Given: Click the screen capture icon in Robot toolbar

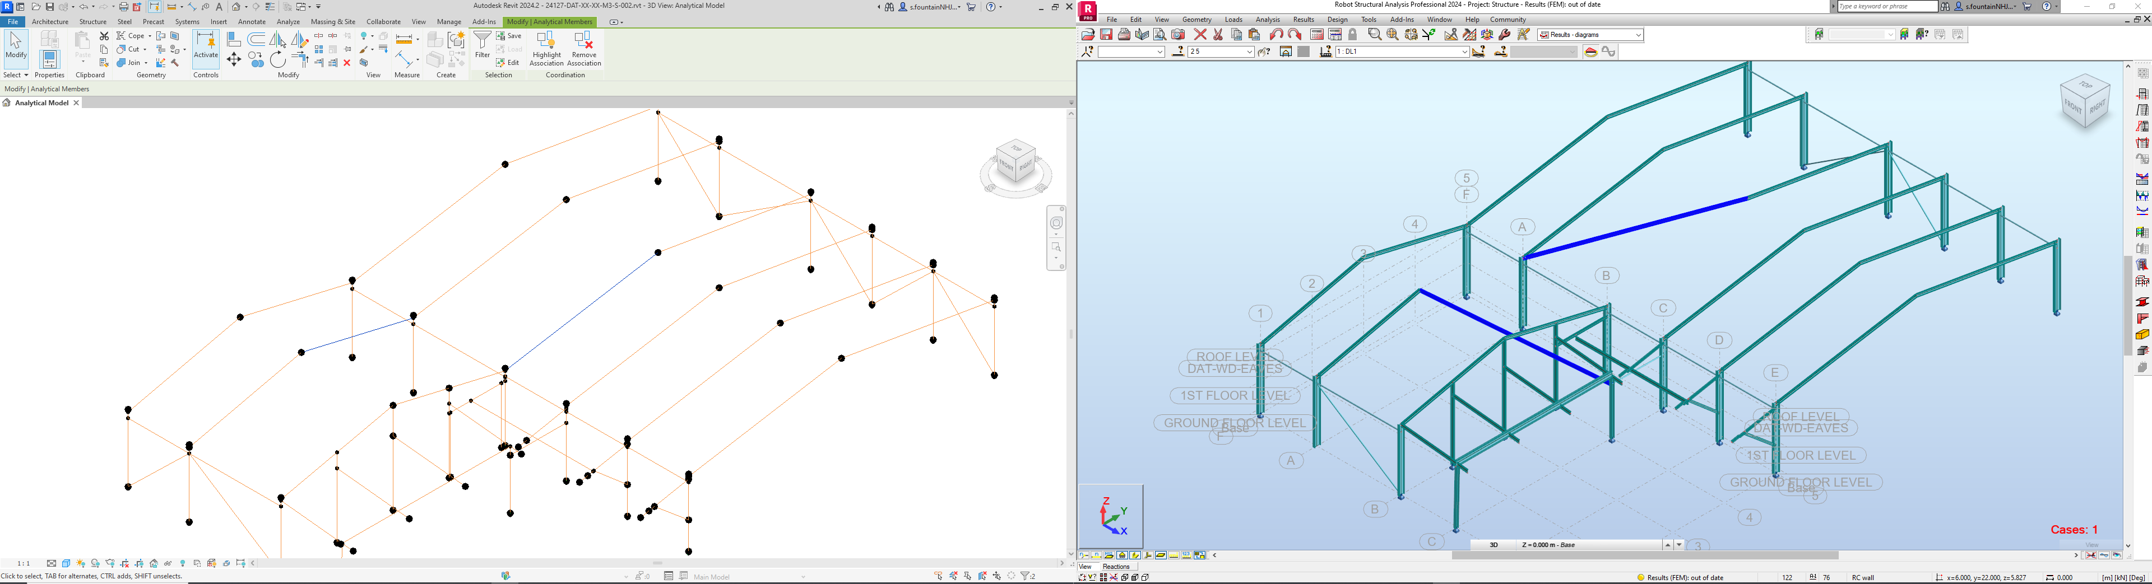Looking at the screenshot, I should [1179, 34].
